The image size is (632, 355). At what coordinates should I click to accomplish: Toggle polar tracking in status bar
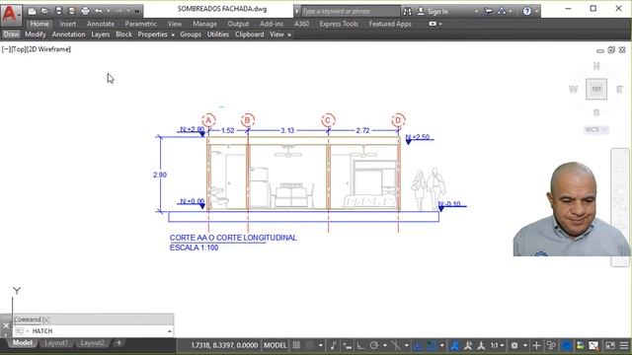coord(374,345)
